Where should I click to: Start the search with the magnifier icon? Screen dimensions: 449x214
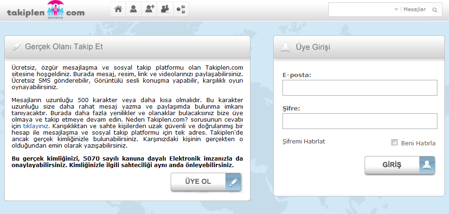pyautogui.click(x=435, y=10)
